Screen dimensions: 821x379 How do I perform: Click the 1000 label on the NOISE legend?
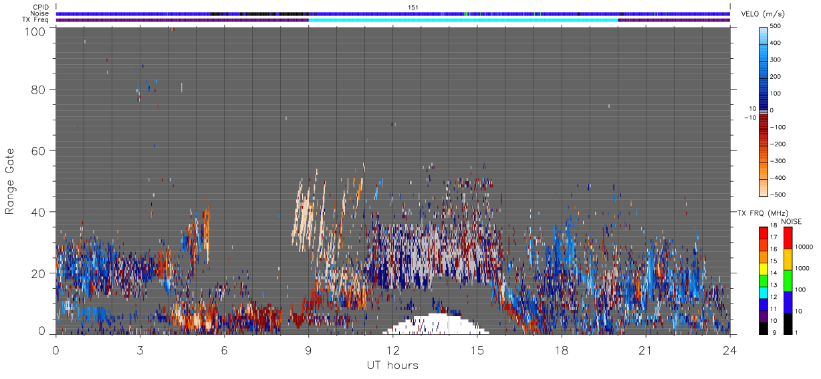pos(801,268)
